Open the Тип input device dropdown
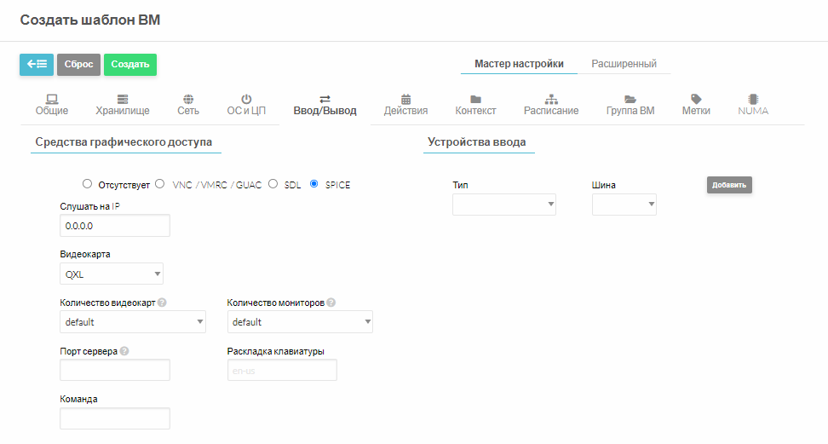Screen dimensions: 828x444 [x=503, y=204]
